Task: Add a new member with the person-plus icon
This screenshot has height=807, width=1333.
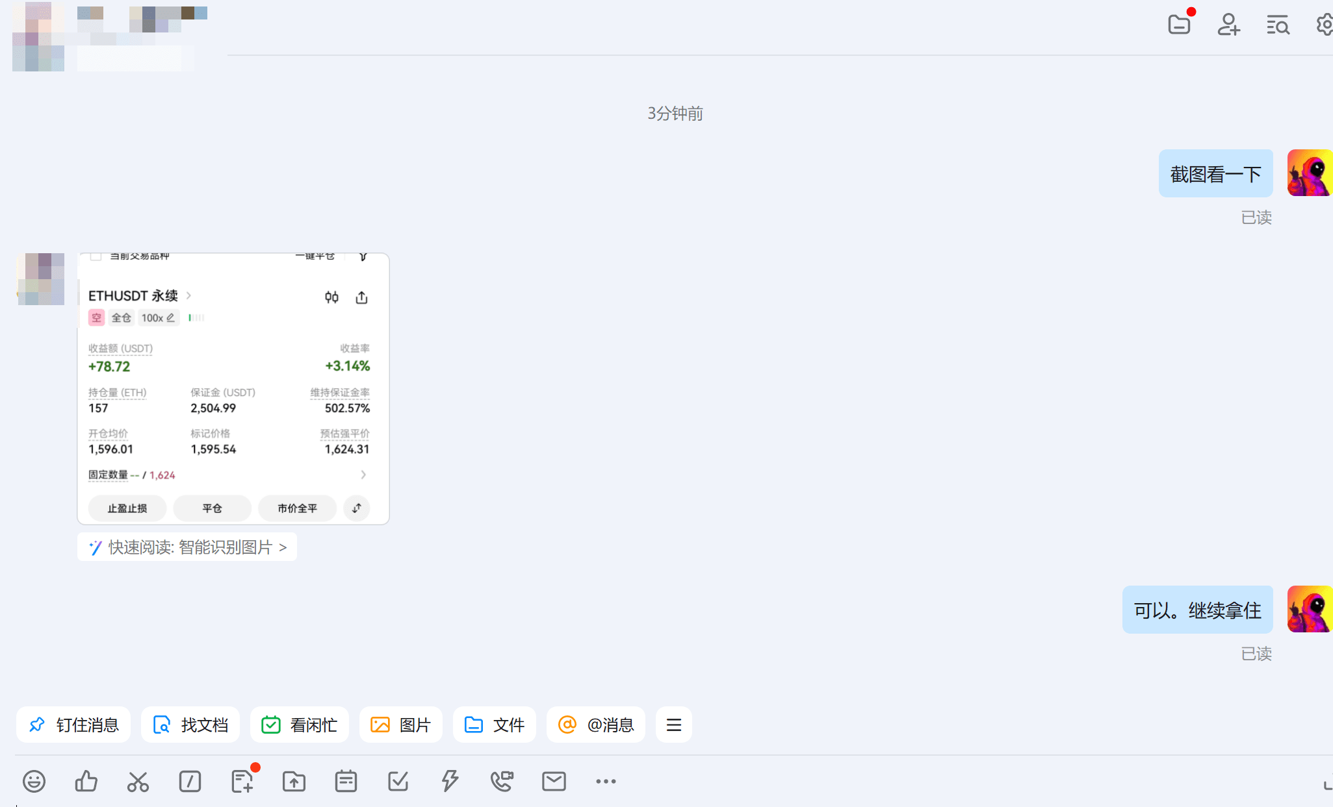Action: 1228,25
